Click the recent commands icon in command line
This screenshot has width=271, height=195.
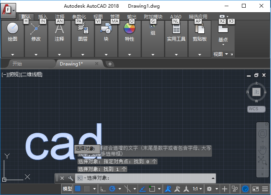pyautogui.click(x=80, y=178)
